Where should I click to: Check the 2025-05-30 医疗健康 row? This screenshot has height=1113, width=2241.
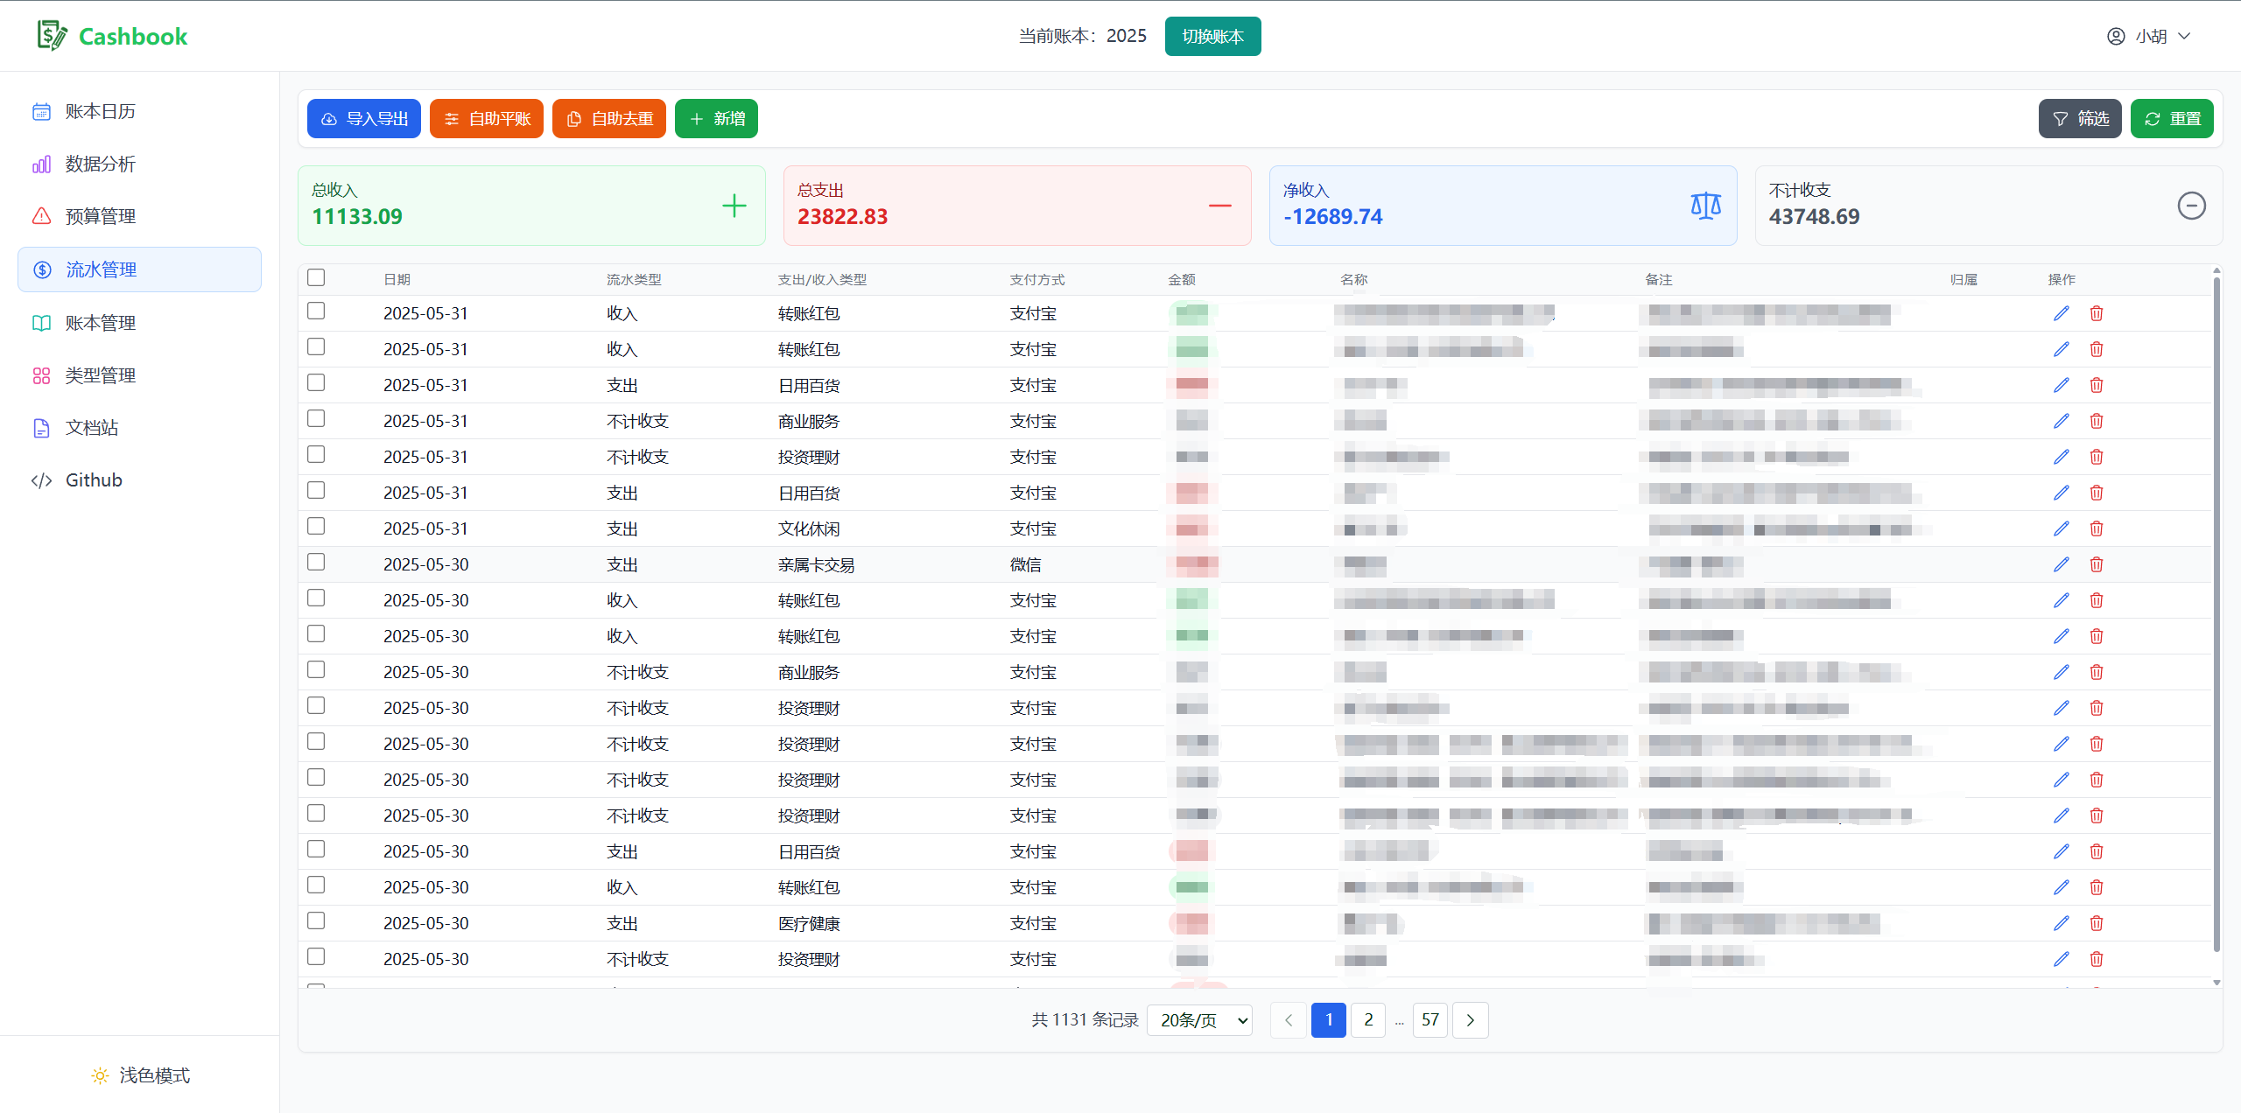(x=316, y=920)
